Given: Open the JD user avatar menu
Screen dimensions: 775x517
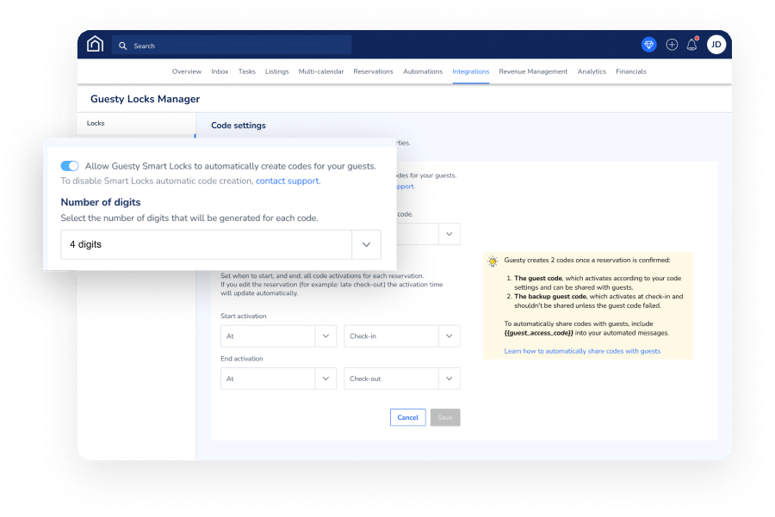Looking at the screenshot, I should pos(716,45).
